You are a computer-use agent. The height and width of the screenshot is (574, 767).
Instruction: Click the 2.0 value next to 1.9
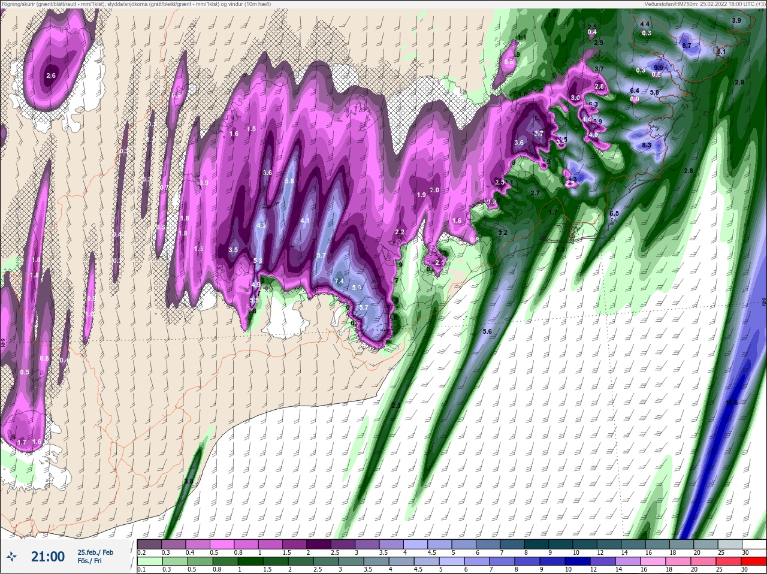pyautogui.click(x=435, y=190)
